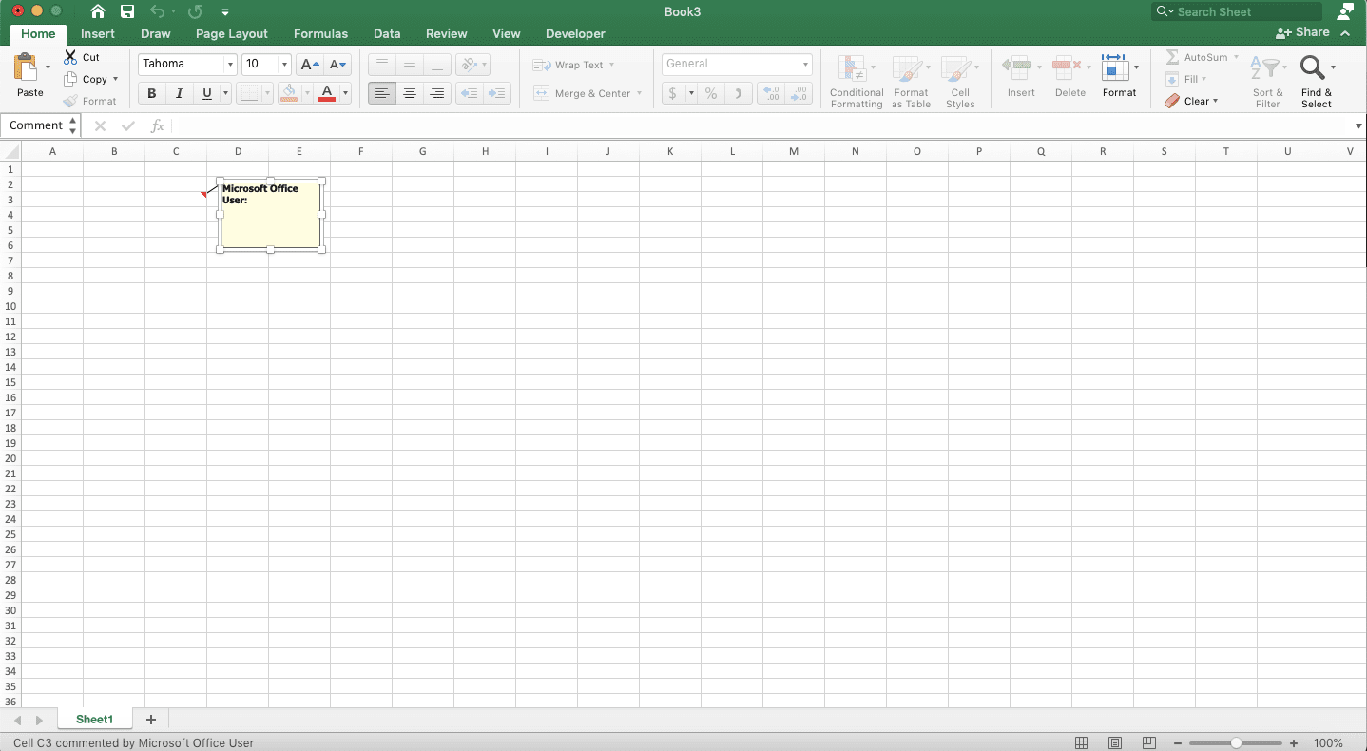Save the workbook with the floppy disk icon
This screenshot has height=751, width=1367.
pos(127,11)
